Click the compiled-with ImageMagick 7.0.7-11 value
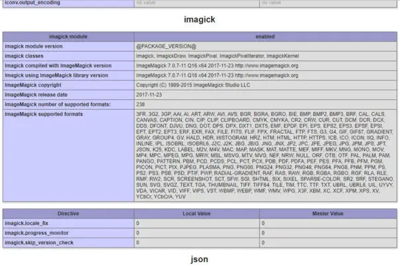The image size is (400, 268). [217, 66]
